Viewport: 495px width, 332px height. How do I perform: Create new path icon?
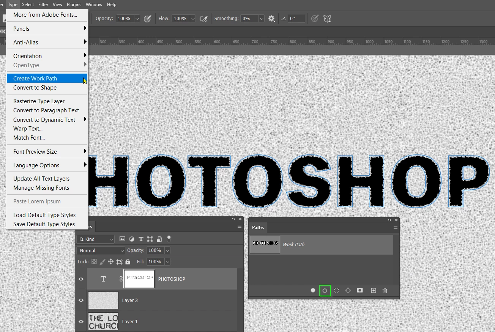pos(374,290)
